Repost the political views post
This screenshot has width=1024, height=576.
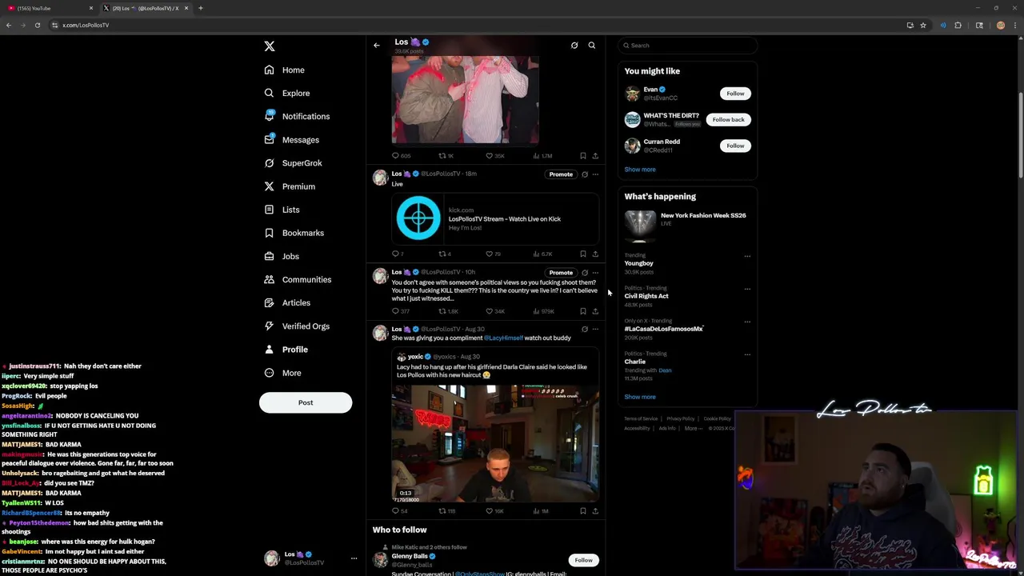(442, 311)
